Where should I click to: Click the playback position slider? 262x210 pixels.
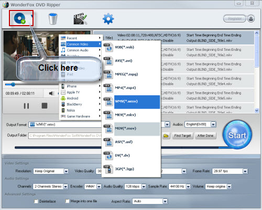pos(13,85)
